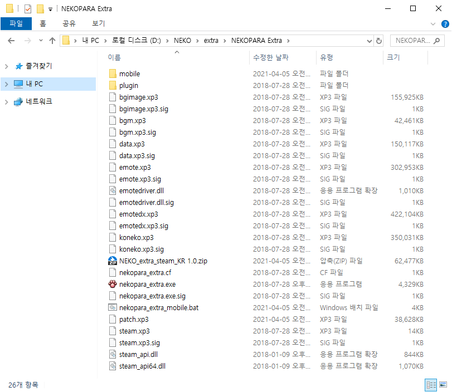Navigate to 로컬 디스크 (D:) breadcrumb
This screenshot has width=452, height=392.
(x=137, y=41)
